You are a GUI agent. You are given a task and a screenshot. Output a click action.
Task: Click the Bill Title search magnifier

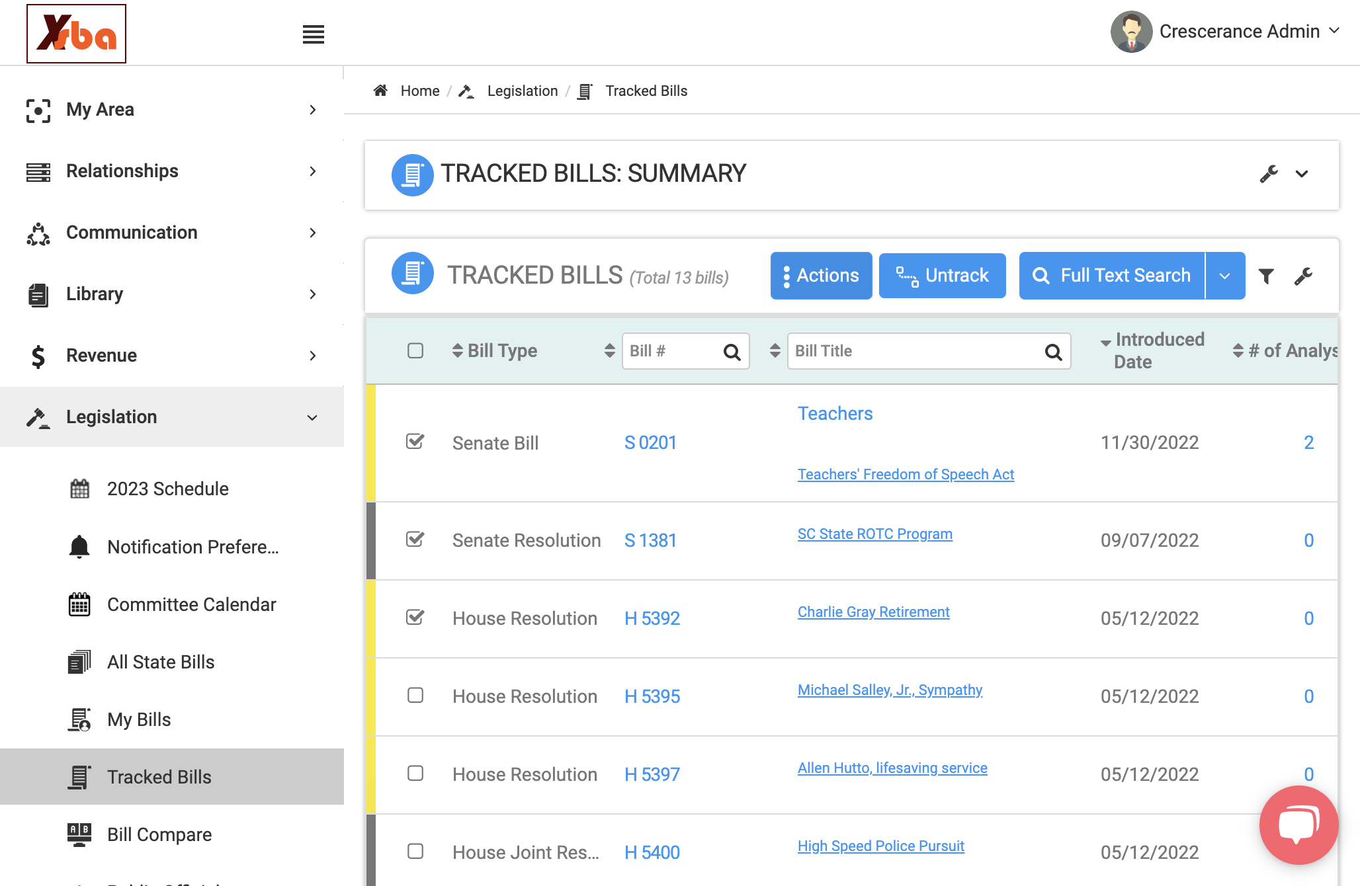click(1054, 352)
